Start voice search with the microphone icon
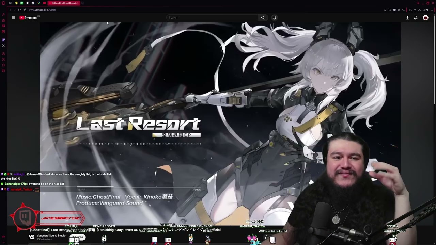 point(274,18)
